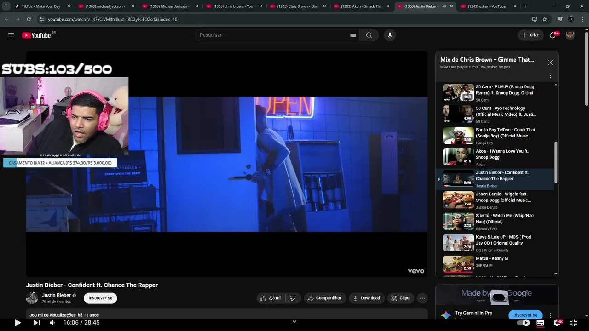This screenshot has width=589, height=331.
Task: Click the playlist panel scrollbar
Action: point(556,162)
